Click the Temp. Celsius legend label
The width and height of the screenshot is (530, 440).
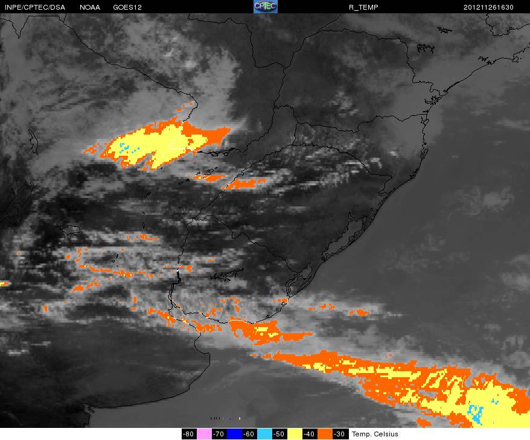point(375,434)
